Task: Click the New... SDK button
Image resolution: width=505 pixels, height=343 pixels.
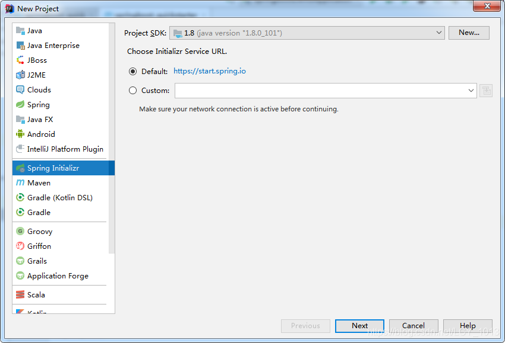Action: pyautogui.click(x=469, y=33)
